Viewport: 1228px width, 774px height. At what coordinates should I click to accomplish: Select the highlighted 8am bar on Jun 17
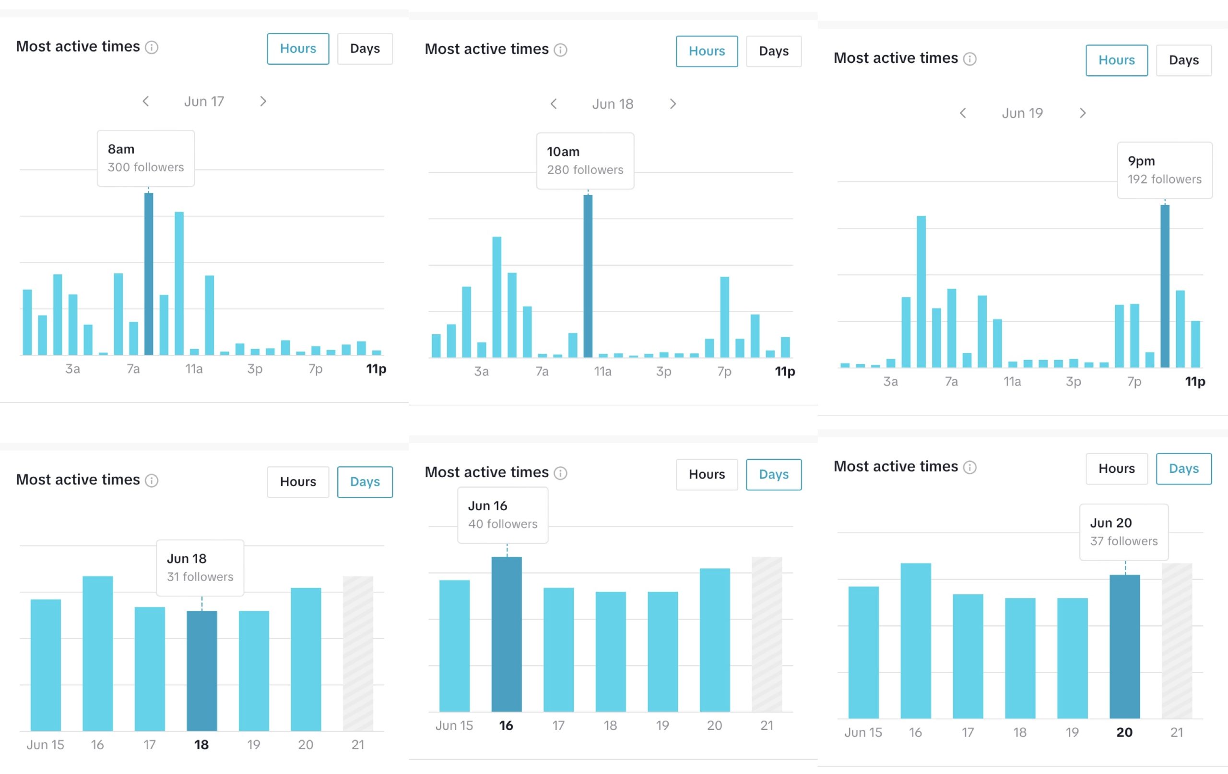pos(148,274)
